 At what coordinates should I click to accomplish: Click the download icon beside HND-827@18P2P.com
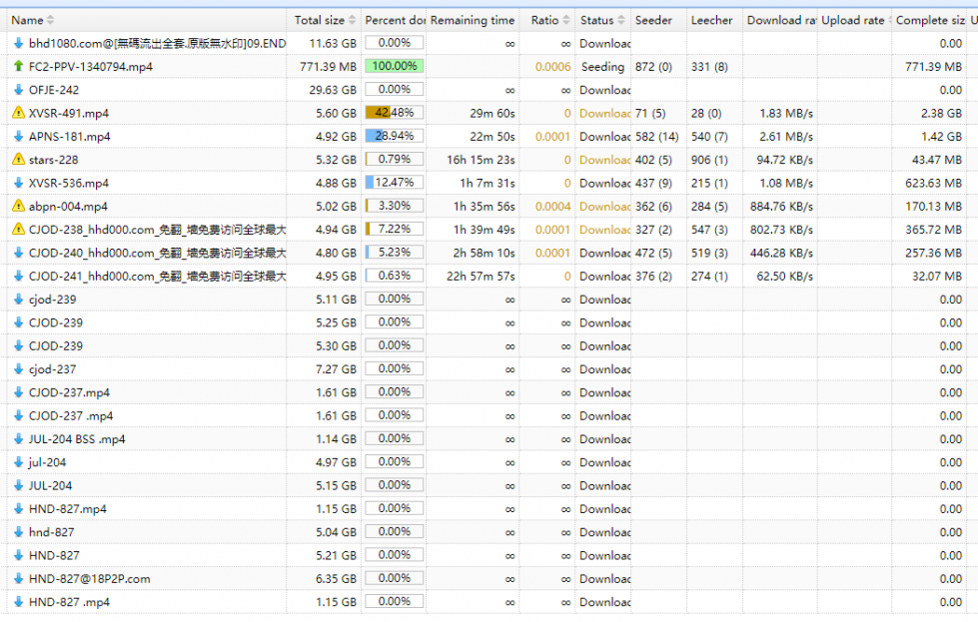[x=18, y=578]
